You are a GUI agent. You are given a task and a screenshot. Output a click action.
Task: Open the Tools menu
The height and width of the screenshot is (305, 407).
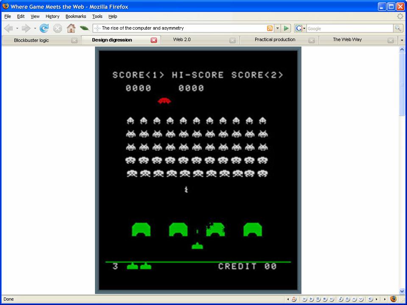coord(98,17)
